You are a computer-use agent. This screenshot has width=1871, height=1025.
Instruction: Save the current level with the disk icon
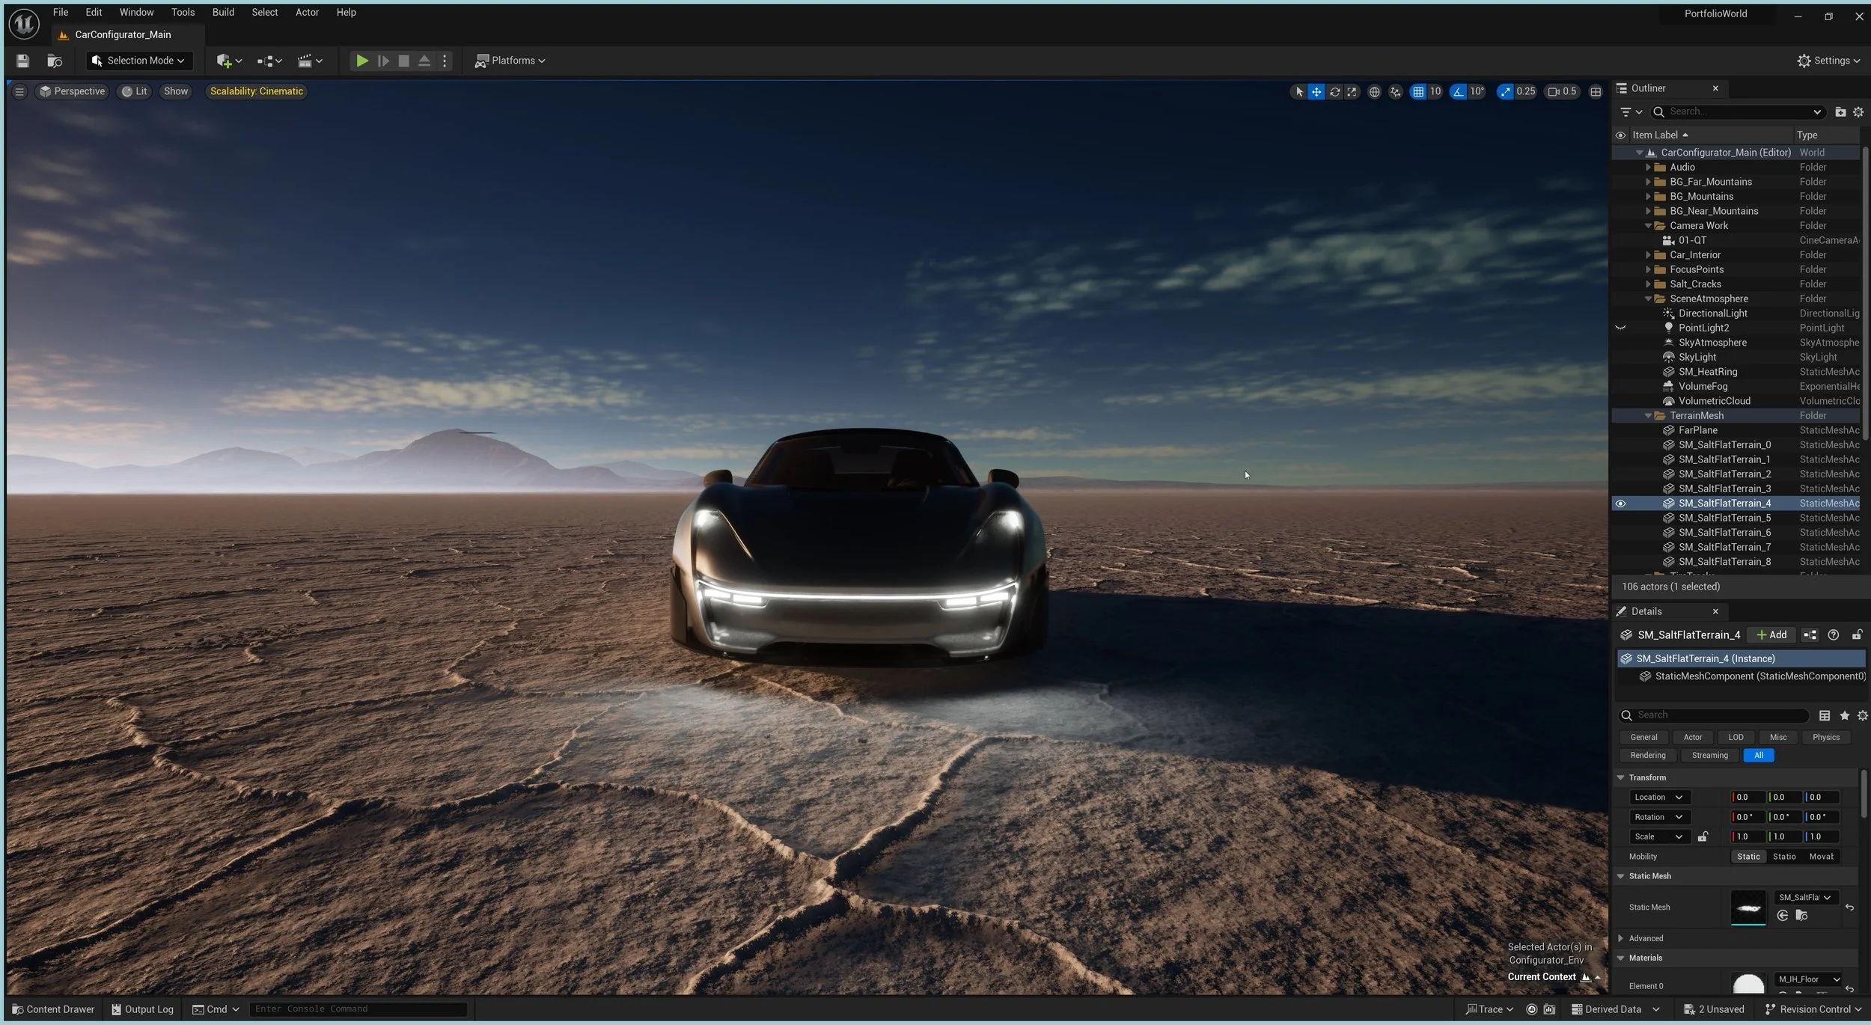[22, 61]
